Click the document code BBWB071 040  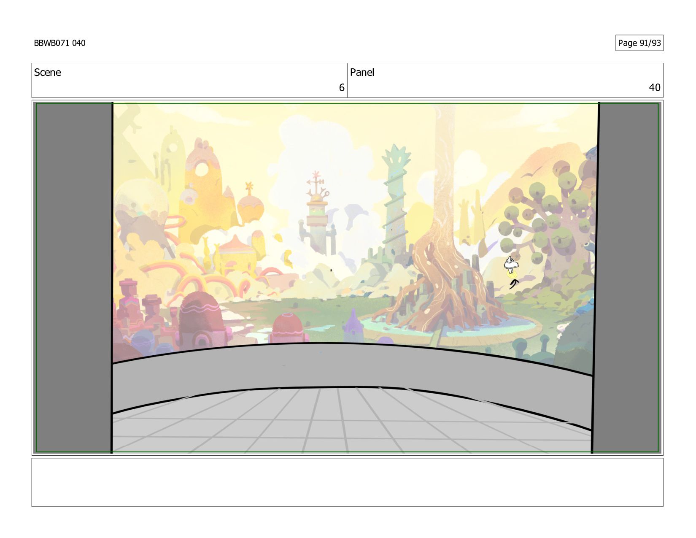59,43
